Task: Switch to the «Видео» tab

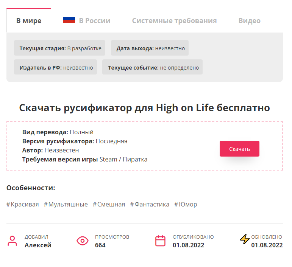Action: (249, 21)
